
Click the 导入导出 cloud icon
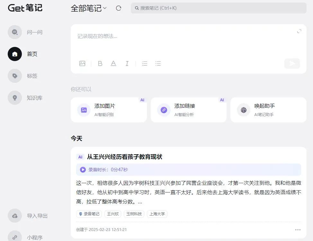click(x=15, y=216)
